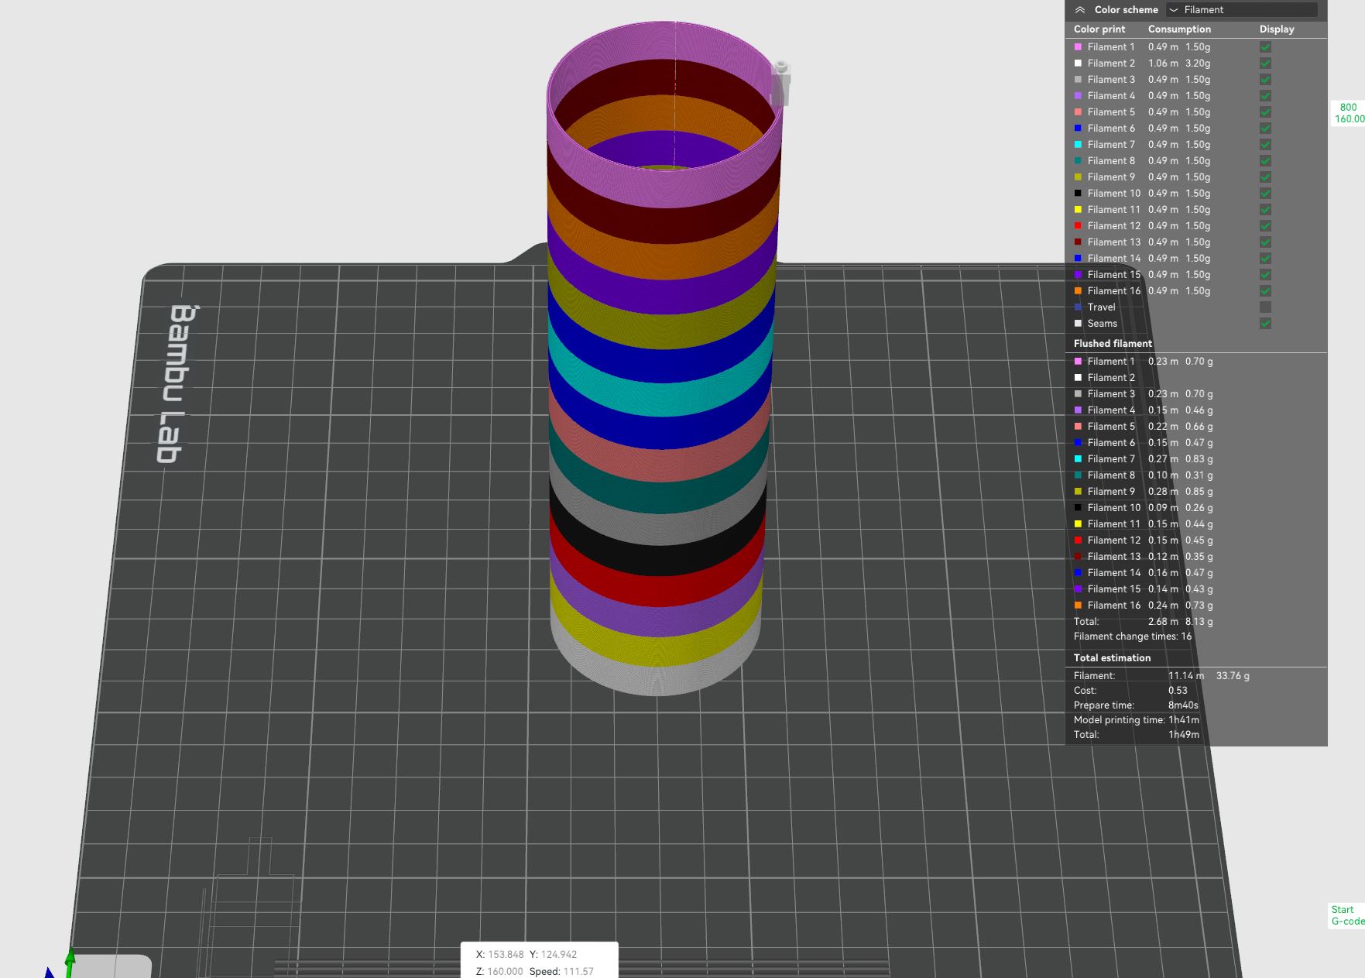Toggle Filament 7 display checkbox
Image resolution: width=1365 pixels, height=978 pixels.
[1265, 145]
